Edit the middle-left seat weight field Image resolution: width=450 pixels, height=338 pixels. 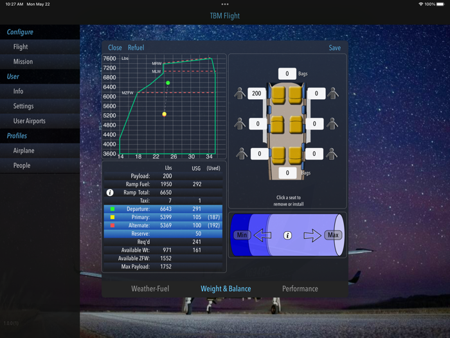[258, 124]
